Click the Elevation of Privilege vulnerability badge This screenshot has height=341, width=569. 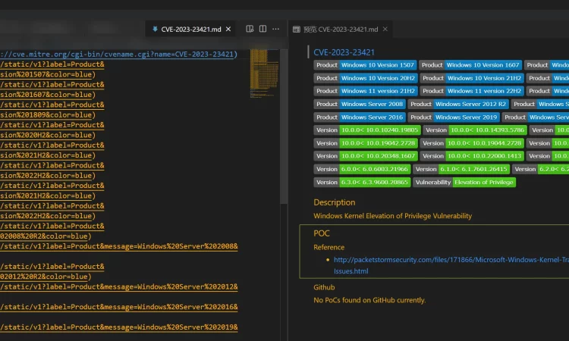point(464,183)
